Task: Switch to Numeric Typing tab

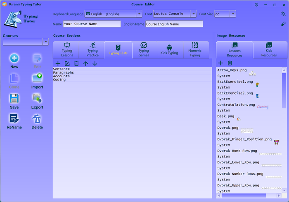Action: (x=195, y=50)
